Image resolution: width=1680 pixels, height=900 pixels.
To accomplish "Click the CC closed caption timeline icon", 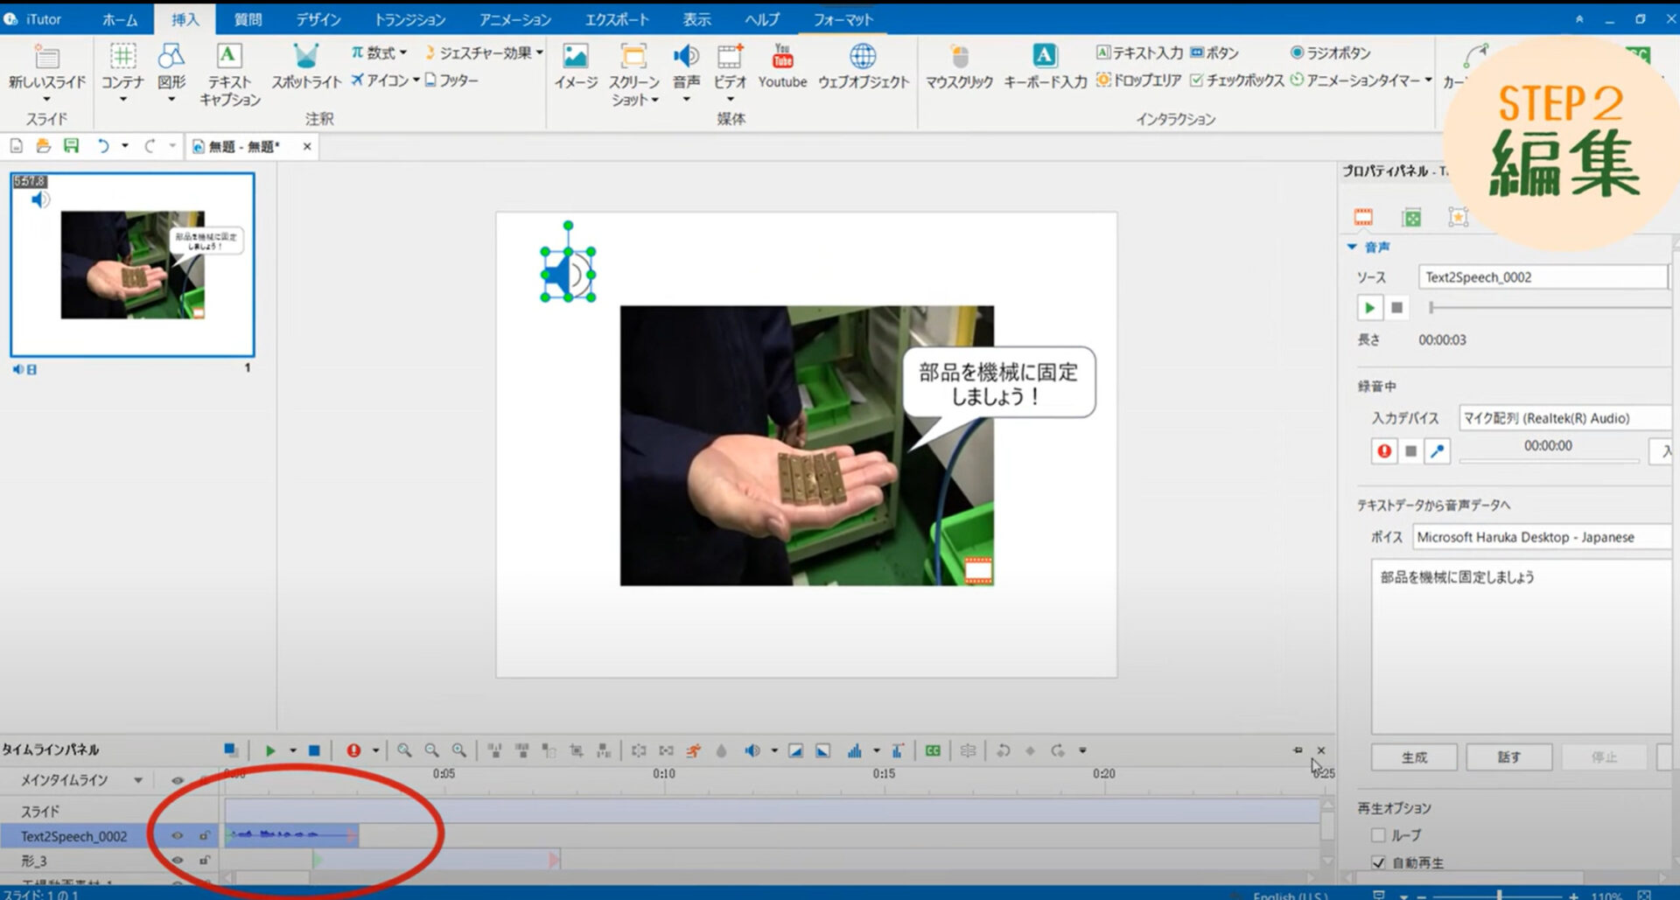I will 933,750.
